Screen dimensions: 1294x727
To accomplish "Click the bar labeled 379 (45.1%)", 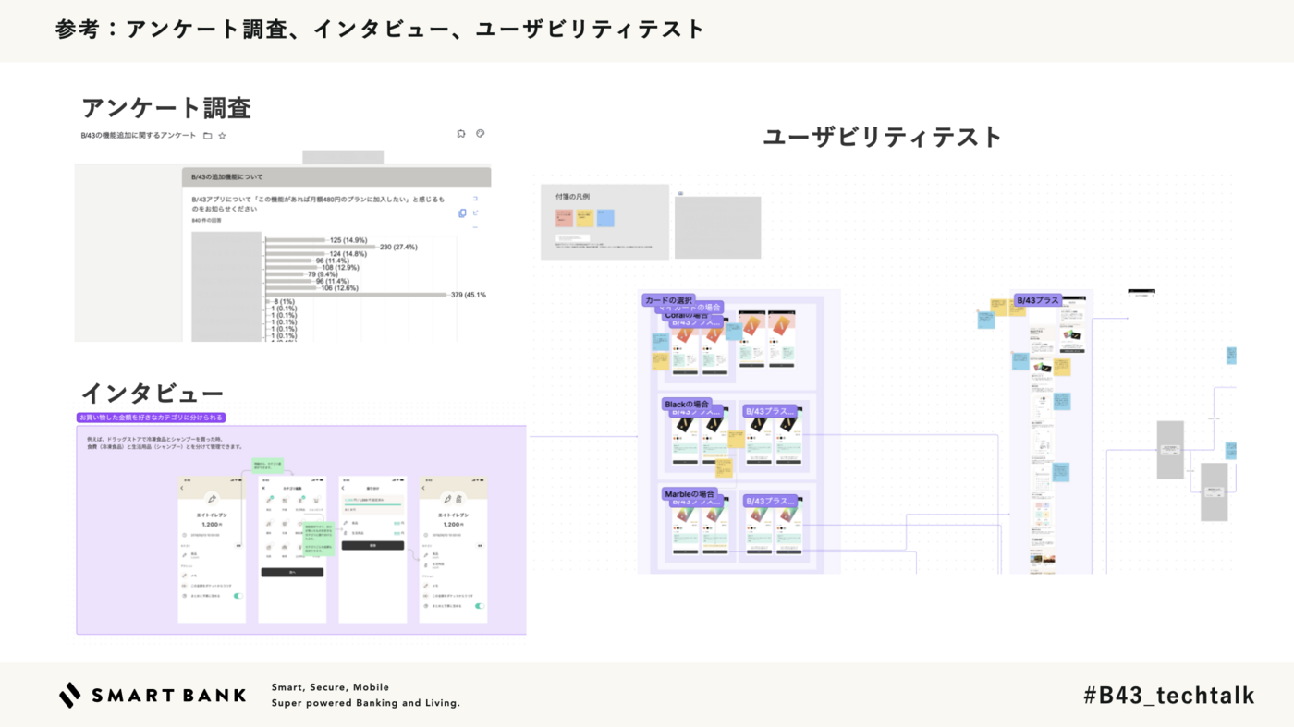I will tap(357, 295).
